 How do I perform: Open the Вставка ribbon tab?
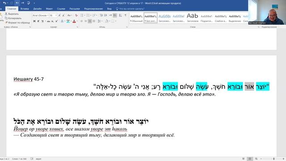25,9
